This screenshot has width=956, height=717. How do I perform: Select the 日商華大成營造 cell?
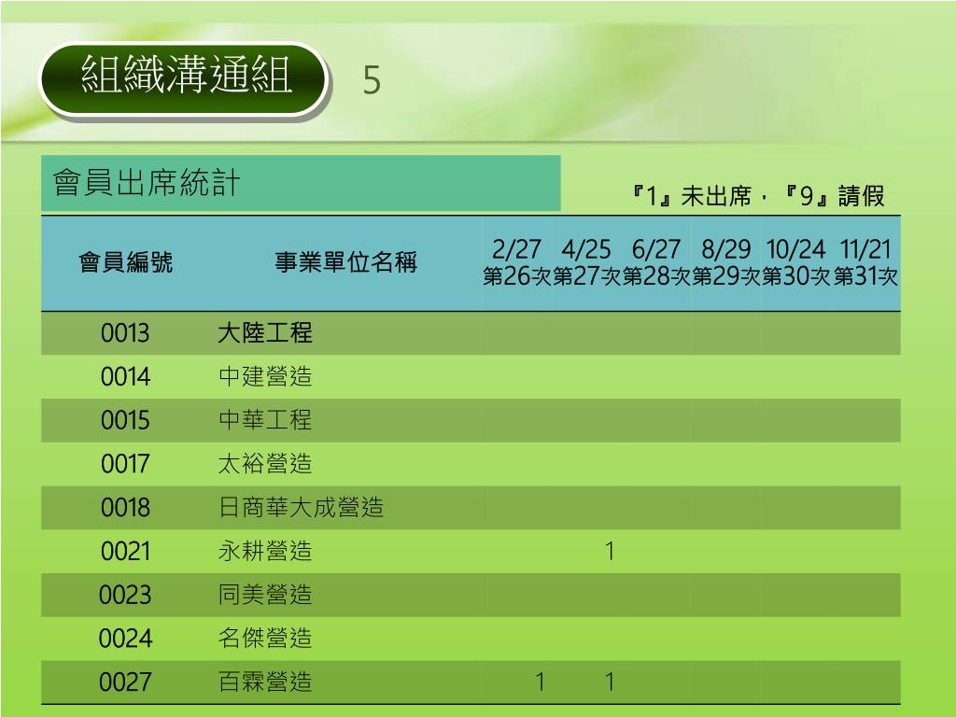pos(302,508)
